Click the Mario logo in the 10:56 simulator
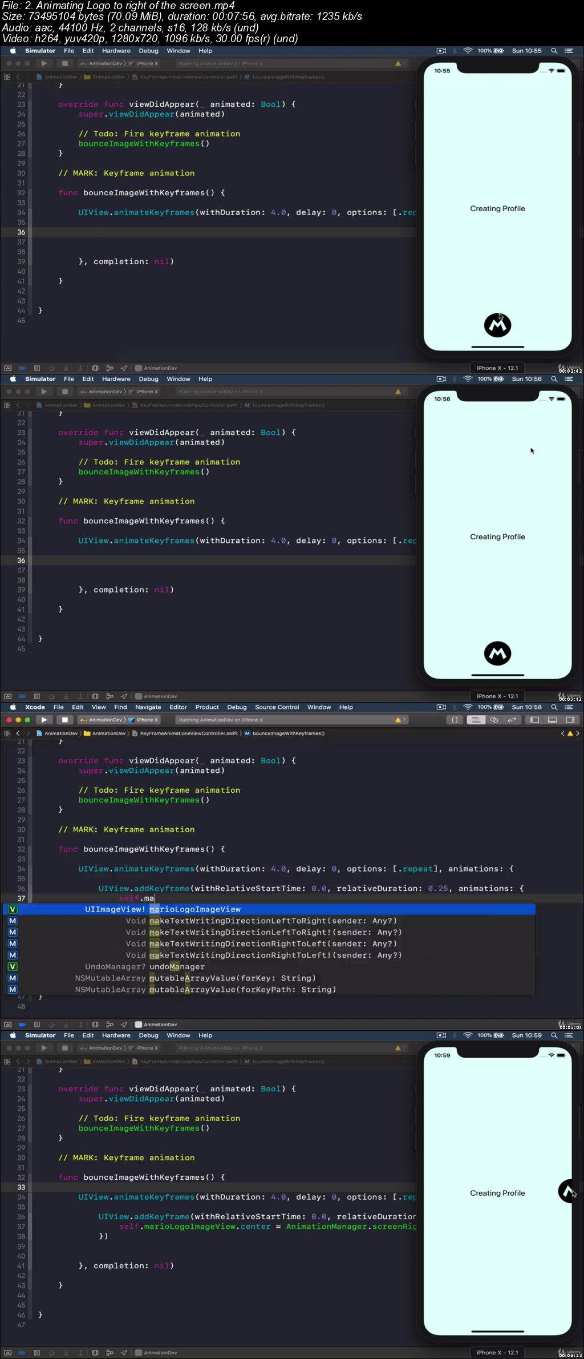This screenshot has height=1359, width=584. pyautogui.click(x=497, y=654)
